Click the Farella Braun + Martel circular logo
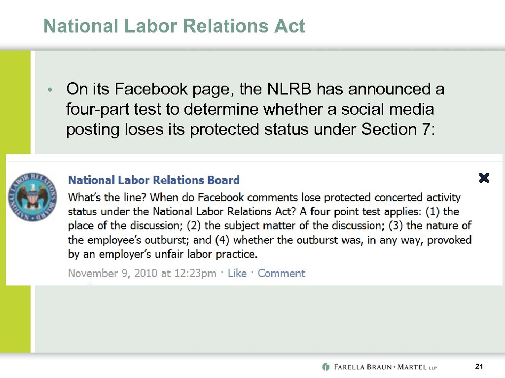Viewport: 505px width, 378px height. [x=325, y=366]
